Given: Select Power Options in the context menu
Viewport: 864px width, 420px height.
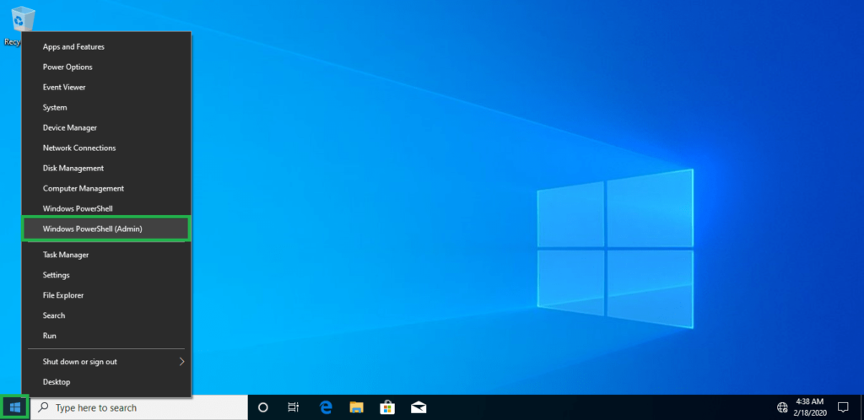Looking at the screenshot, I should (x=106, y=67).
